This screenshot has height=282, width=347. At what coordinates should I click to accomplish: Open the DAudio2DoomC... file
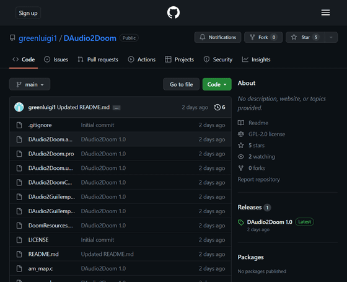coord(50,182)
